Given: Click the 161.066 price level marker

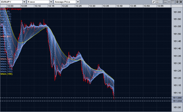Looking at the screenshot, I should click(177, 98).
